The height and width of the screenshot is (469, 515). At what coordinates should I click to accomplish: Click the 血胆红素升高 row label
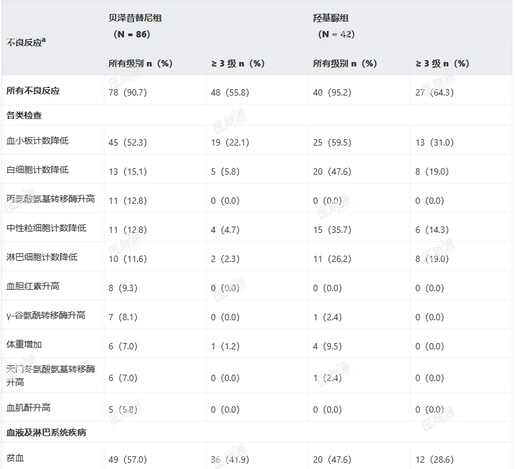(33, 286)
